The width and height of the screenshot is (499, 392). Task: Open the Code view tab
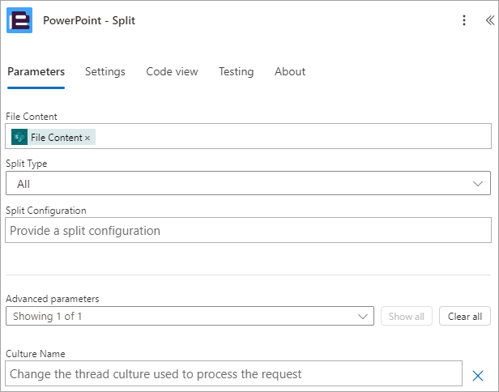[x=172, y=72]
